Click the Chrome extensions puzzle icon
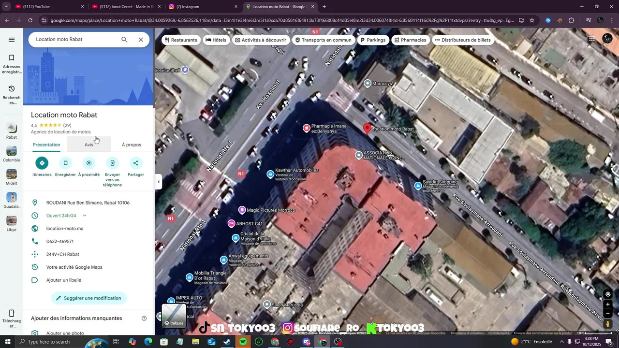 click(572, 20)
